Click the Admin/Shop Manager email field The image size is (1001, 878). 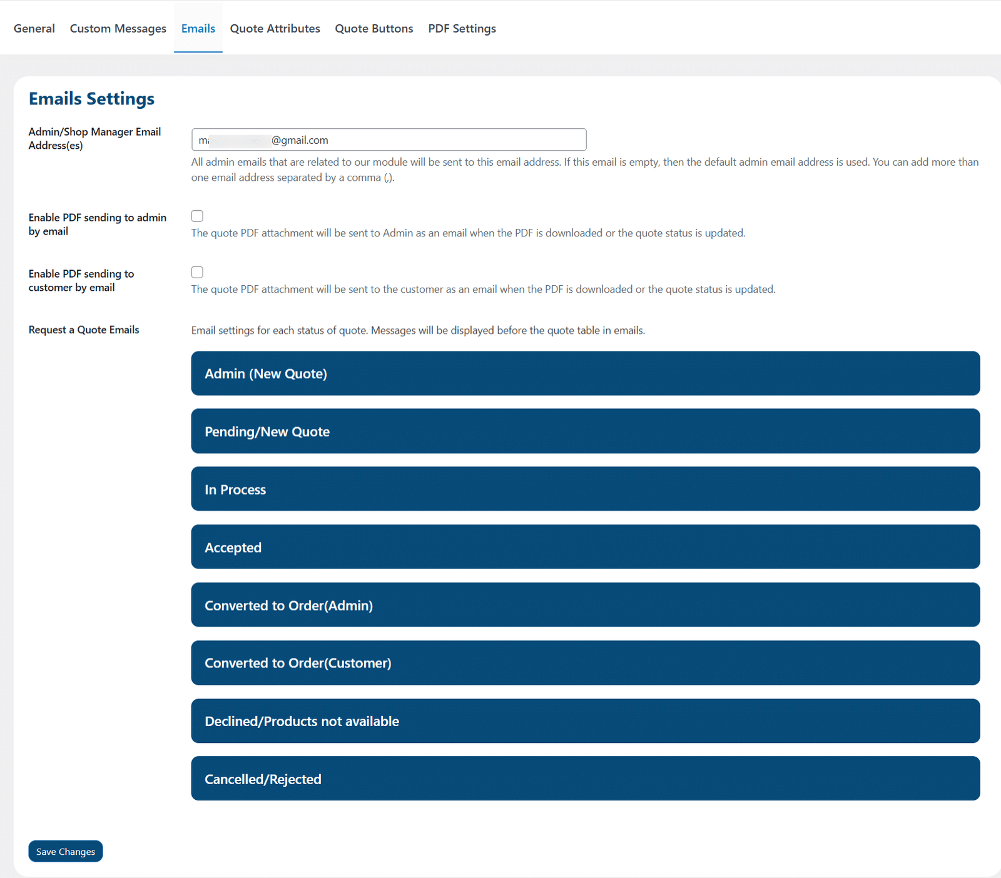pos(389,139)
